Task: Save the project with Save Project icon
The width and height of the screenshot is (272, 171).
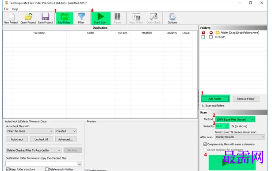Action: (45, 19)
